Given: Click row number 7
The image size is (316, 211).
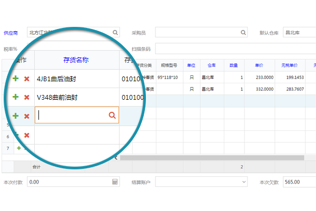Looking at the screenshot, I should 8,148.
